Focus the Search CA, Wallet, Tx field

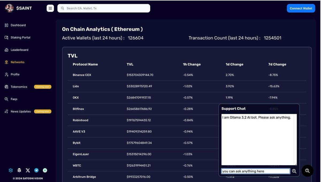pos(104,8)
